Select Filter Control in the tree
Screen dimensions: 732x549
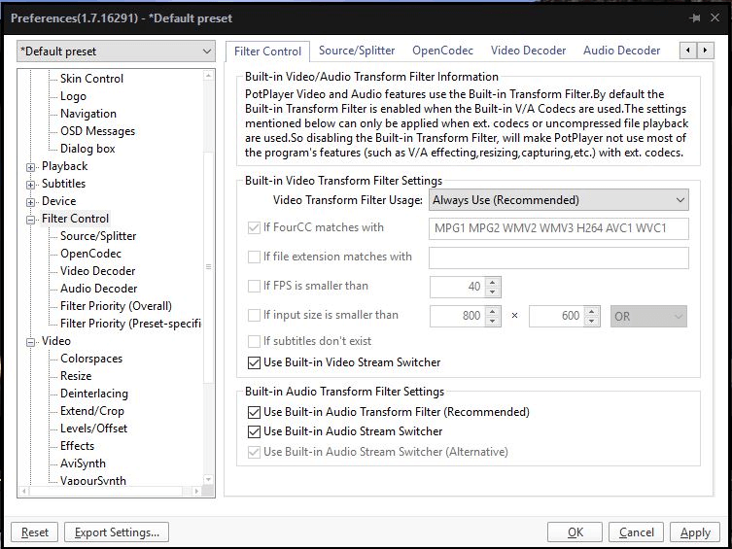tap(75, 219)
